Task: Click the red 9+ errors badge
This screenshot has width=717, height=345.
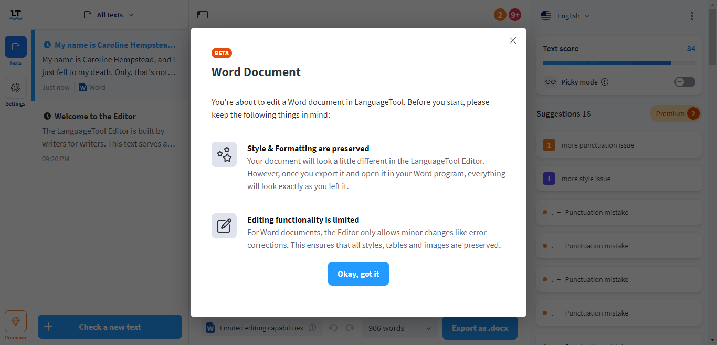Action: click(514, 15)
